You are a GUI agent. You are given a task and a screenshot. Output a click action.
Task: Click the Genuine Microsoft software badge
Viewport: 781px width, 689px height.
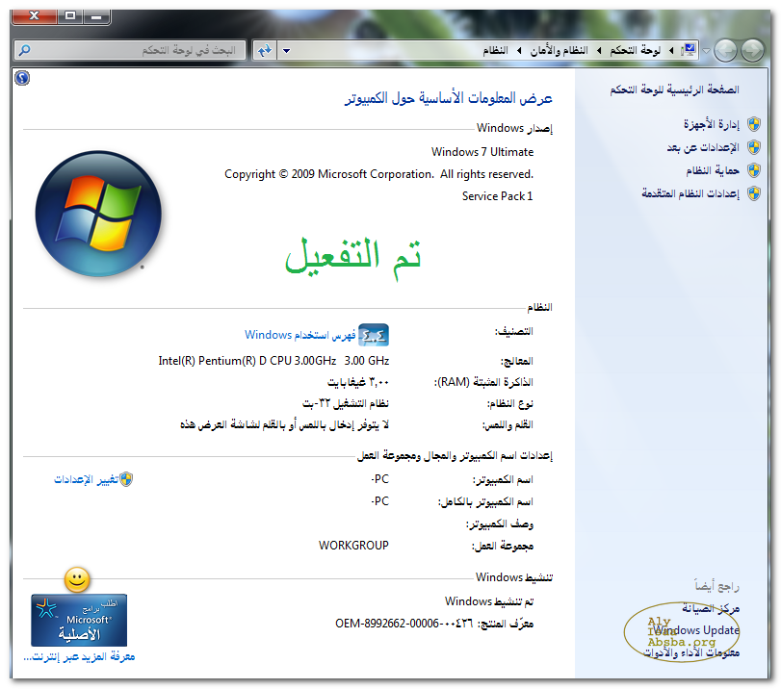click(x=79, y=620)
